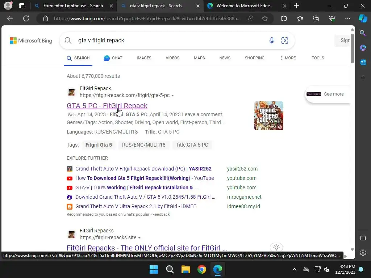Click the browser address bar URL
371x278 pixels.
click(x=147, y=18)
